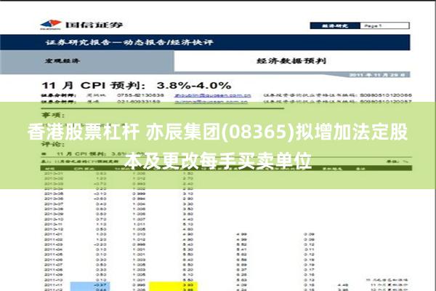Click the 事项: section heading

[53, 115]
